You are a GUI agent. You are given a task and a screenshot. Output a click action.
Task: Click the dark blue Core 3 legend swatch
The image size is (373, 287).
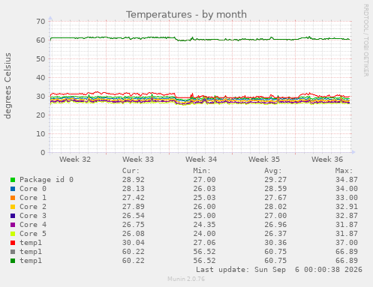click(x=13, y=216)
